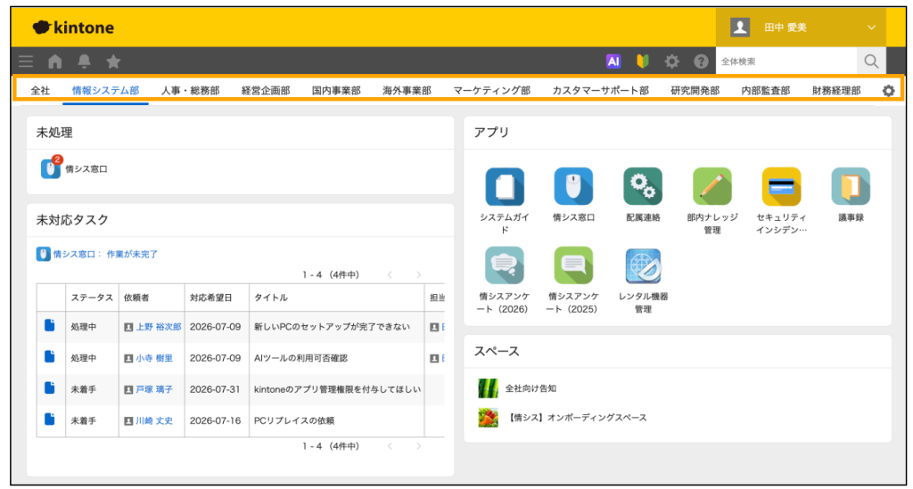
Task: Open the help question mark icon
Action: pyautogui.click(x=701, y=61)
